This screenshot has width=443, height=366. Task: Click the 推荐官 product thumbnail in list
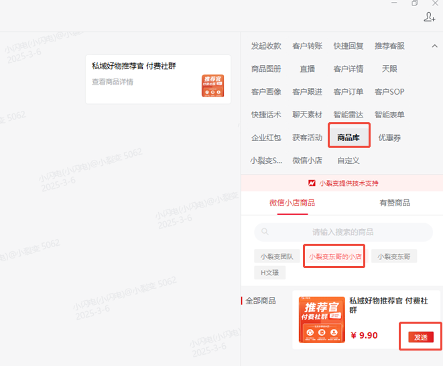pos(322,320)
